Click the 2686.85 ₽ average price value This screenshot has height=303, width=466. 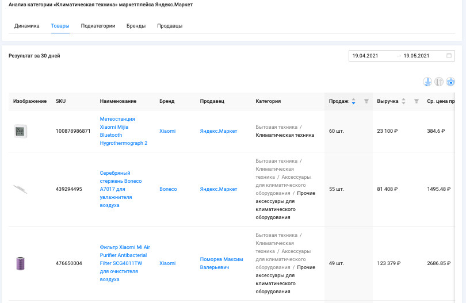pyautogui.click(x=438, y=263)
